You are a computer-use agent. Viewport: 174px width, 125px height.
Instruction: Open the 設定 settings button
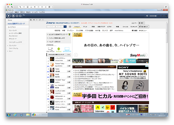(x=141, y=23)
